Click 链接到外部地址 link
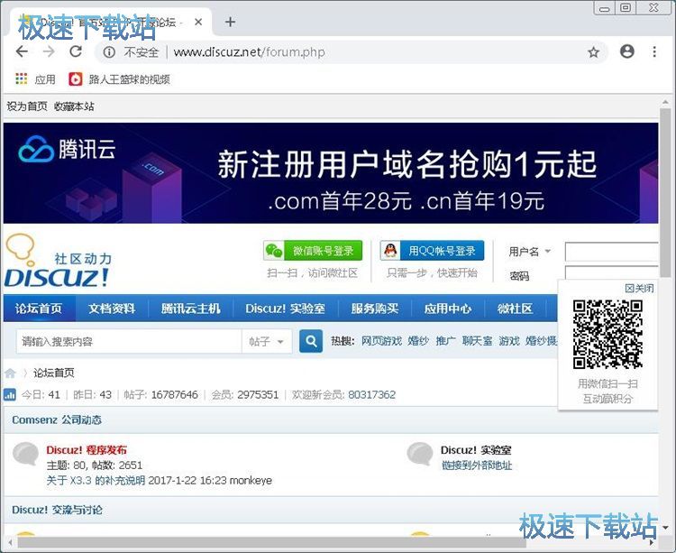 pyautogui.click(x=477, y=465)
